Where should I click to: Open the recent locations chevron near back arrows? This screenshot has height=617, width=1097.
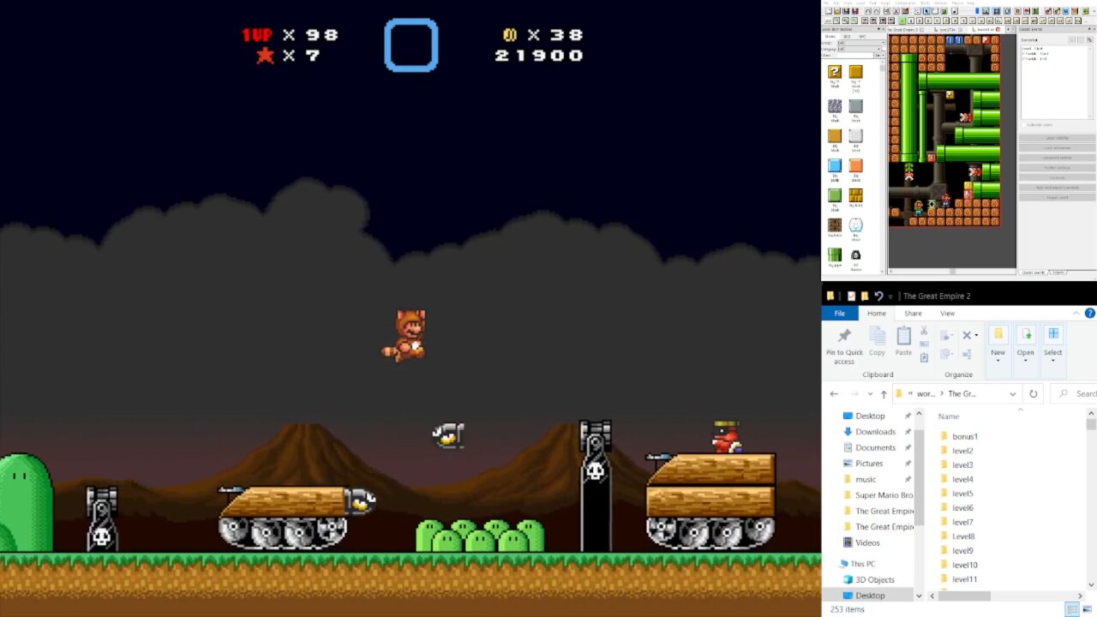[x=870, y=394]
